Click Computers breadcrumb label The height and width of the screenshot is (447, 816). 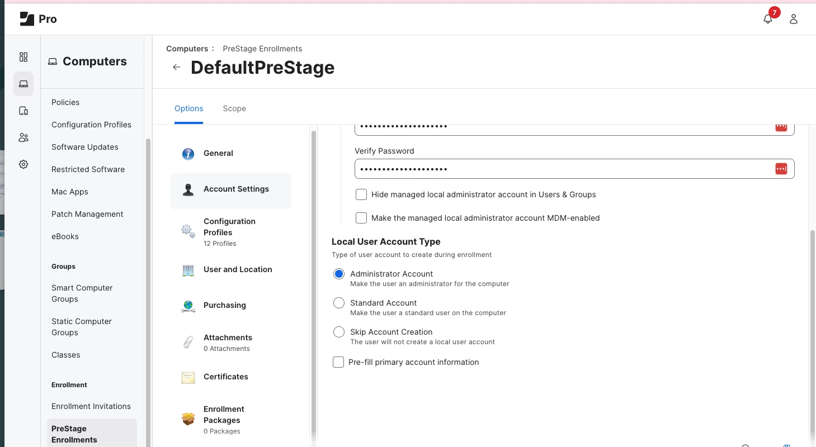pyautogui.click(x=187, y=49)
